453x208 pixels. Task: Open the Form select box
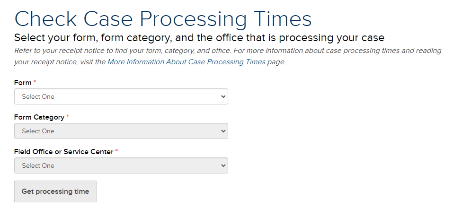tap(121, 96)
